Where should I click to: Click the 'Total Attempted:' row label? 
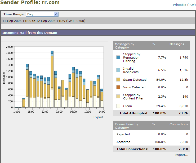point(134,113)
